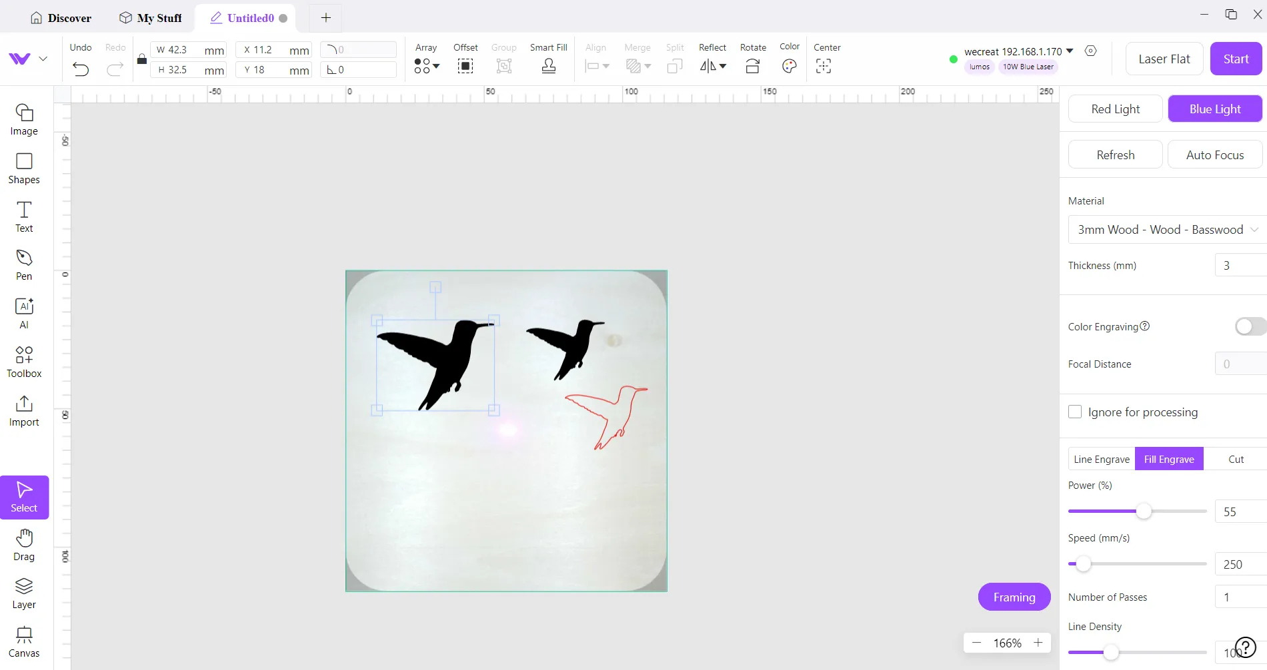Click the Offset tool icon
This screenshot has height=670, width=1267.
coord(465,66)
